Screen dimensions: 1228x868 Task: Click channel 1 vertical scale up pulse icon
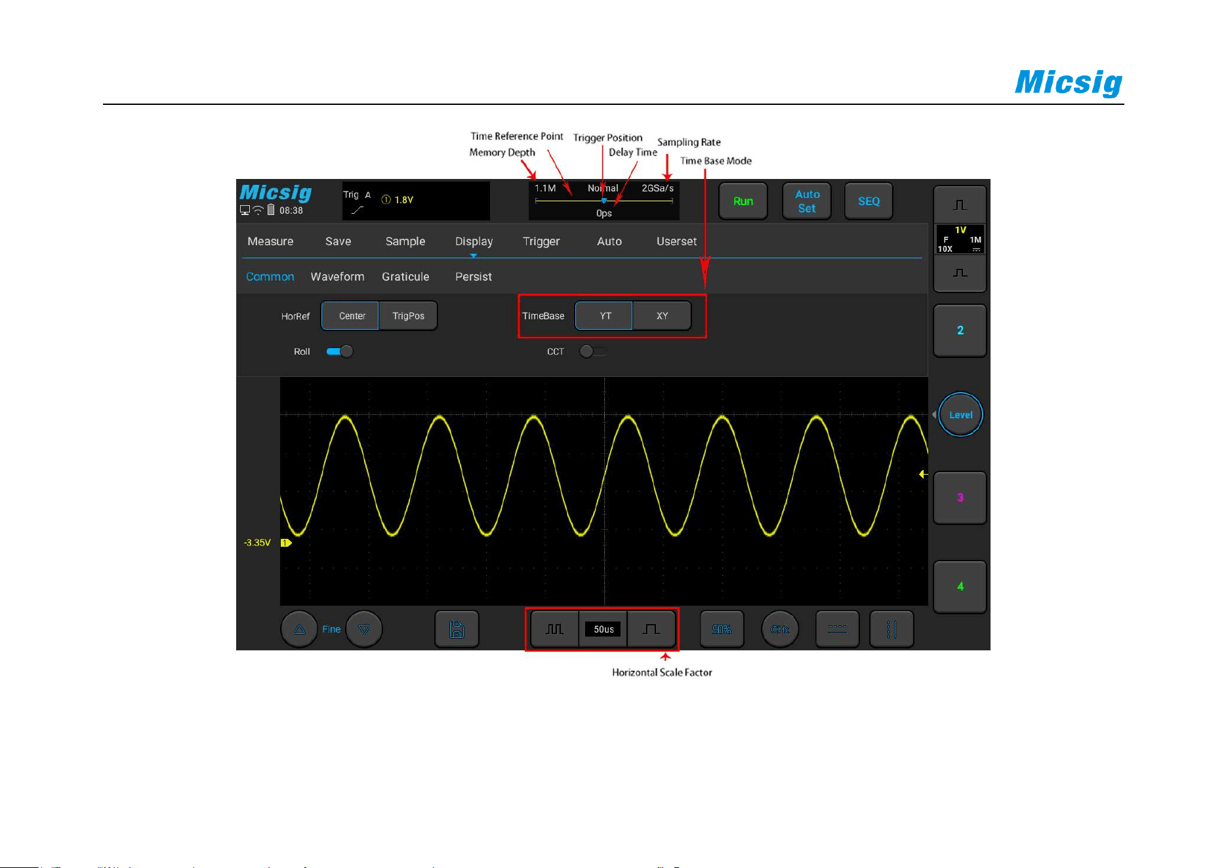(960, 205)
